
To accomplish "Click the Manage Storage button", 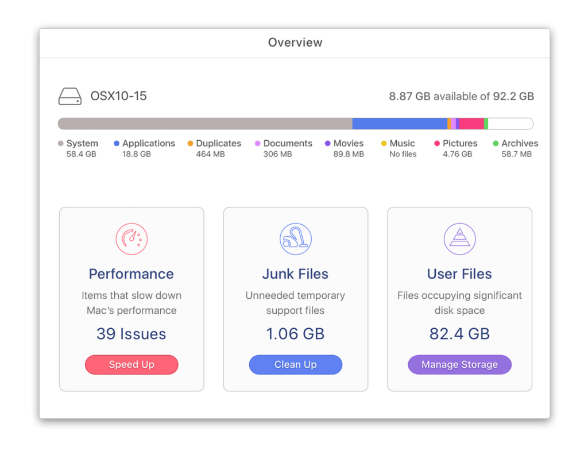I will (459, 364).
